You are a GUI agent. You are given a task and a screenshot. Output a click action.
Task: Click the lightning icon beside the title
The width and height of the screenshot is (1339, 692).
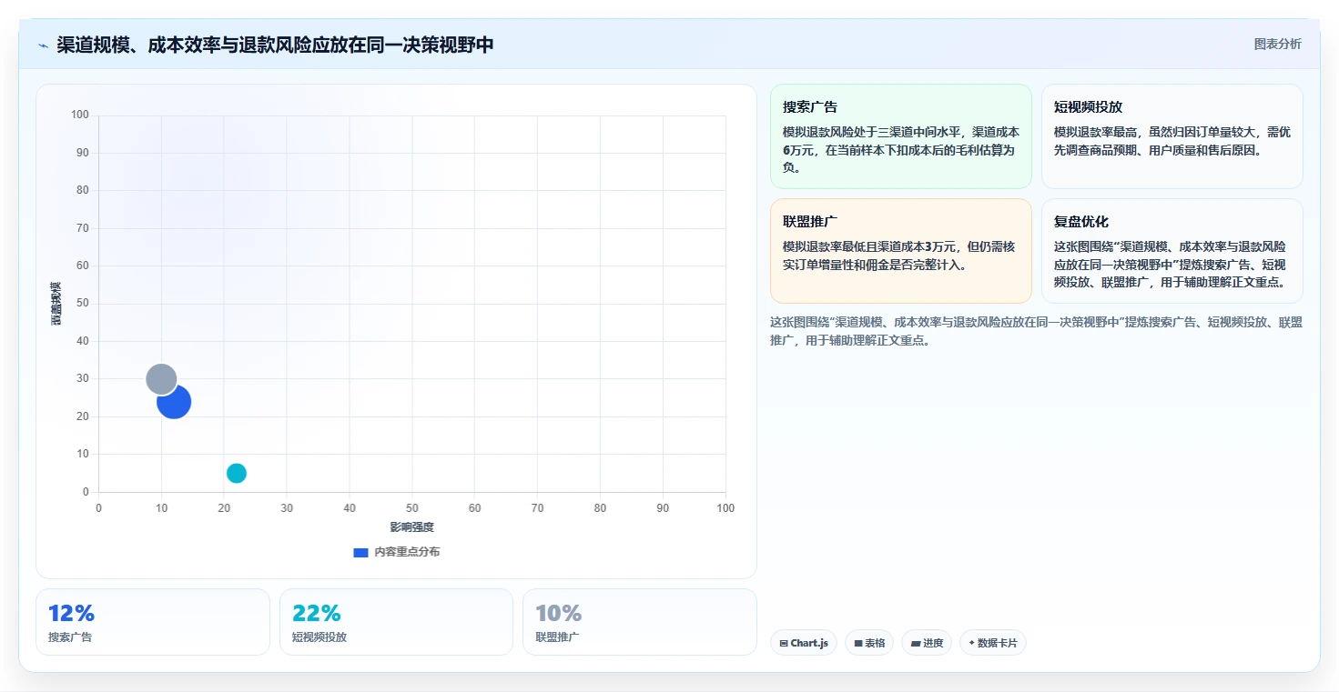(x=43, y=45)
